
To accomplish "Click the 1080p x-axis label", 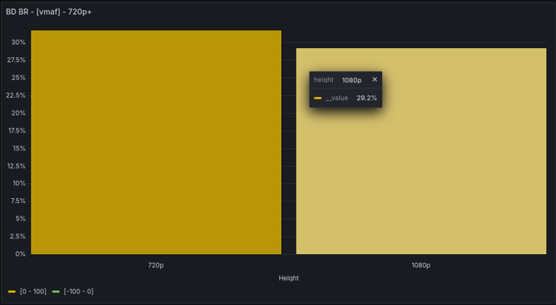I will [x=421, y=265].
